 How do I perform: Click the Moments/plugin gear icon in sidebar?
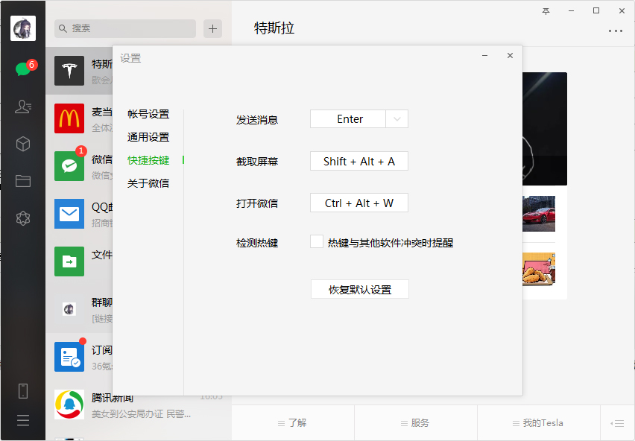[x=22, y=218]
